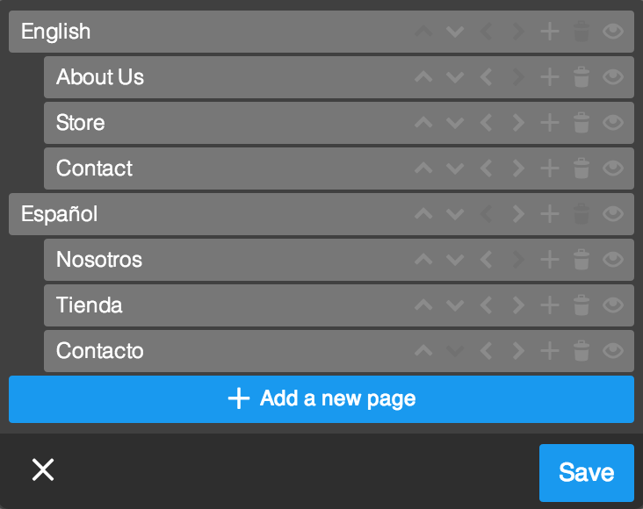The width and height of the screenshot is (643, 509).
Task: Move the Nosotros page down
Action: pyautogui.click(x=454, y=260)
